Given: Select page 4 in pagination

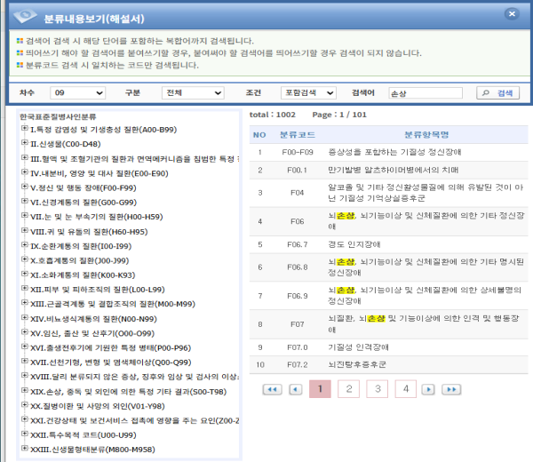Looking at the screenshot, I should 405,388.
